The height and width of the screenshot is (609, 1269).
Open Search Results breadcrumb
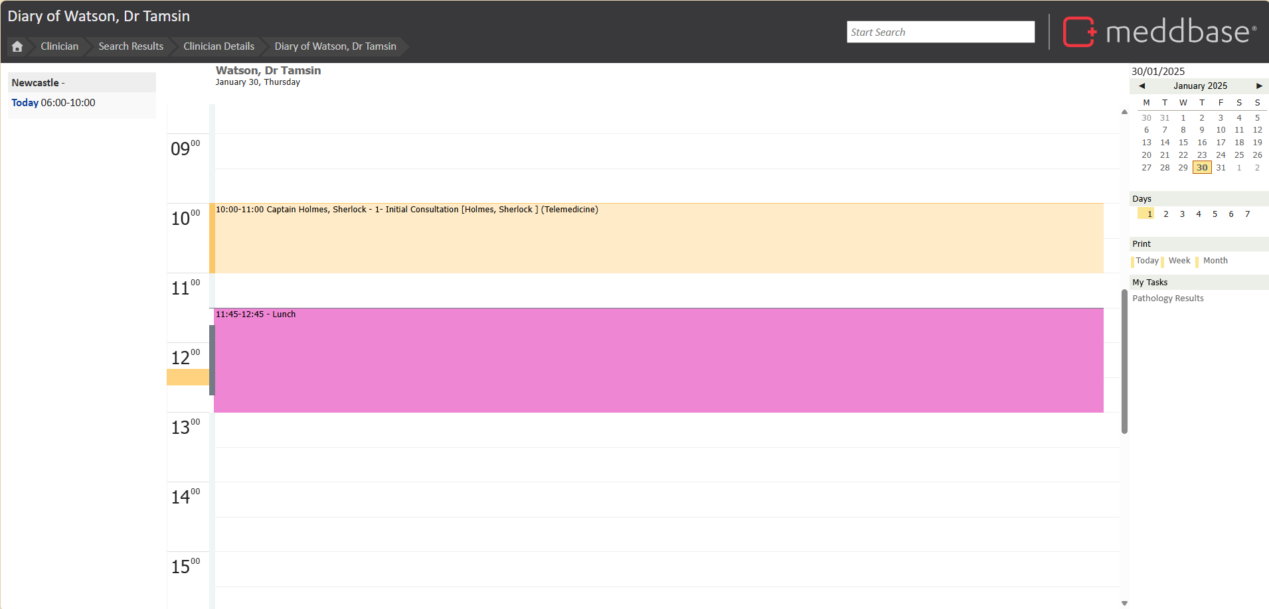click(x=131, y=46)
